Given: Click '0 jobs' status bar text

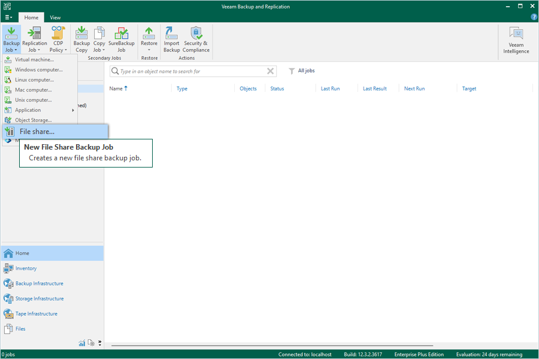Looking at the screenshot, I should 8,355.
